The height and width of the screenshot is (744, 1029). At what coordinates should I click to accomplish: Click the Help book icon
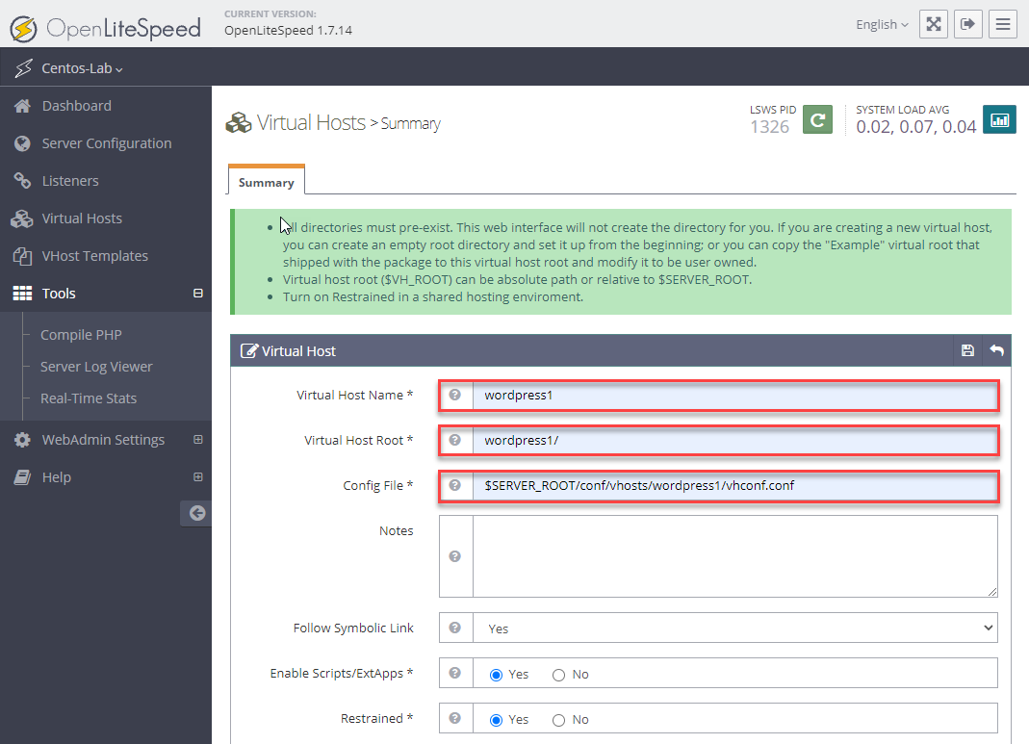pyautogui.click(x=22, y=477)
